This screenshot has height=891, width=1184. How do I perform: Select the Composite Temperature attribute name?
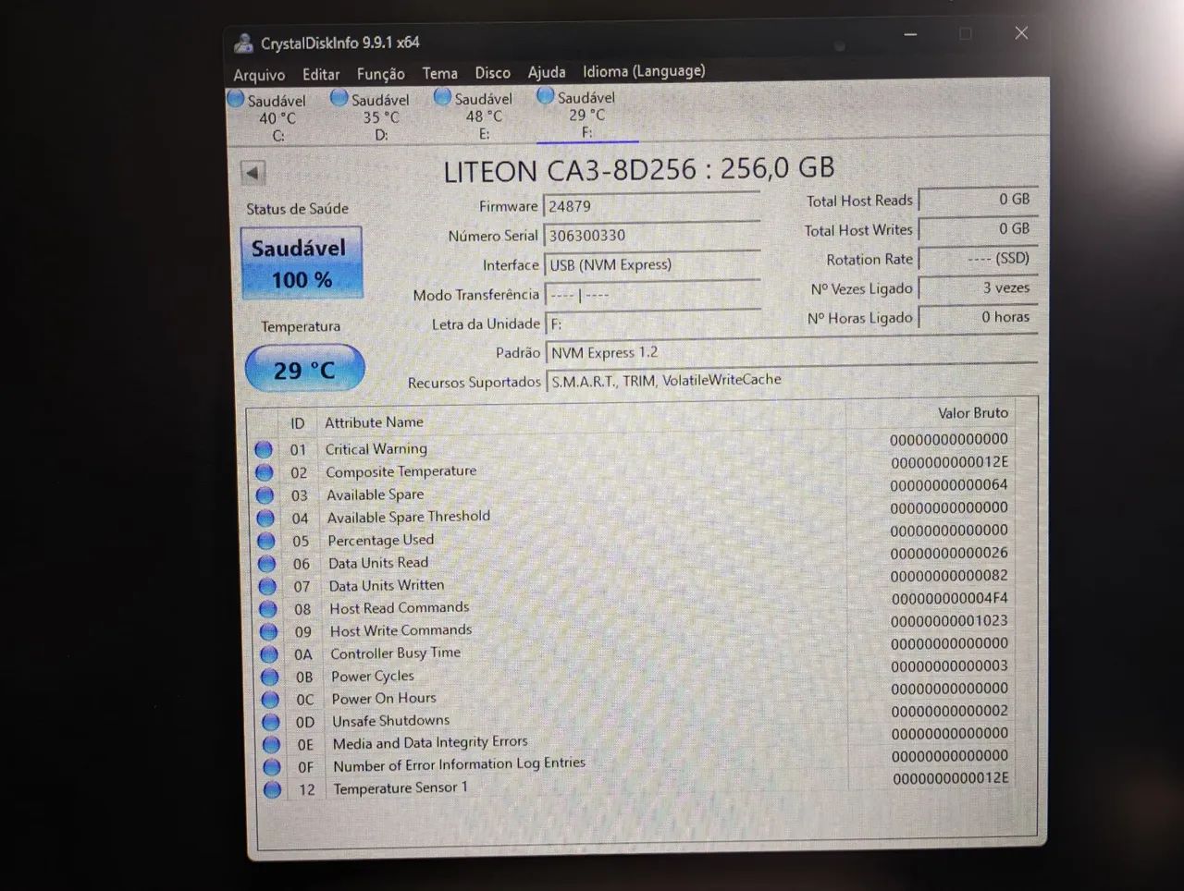401,471
